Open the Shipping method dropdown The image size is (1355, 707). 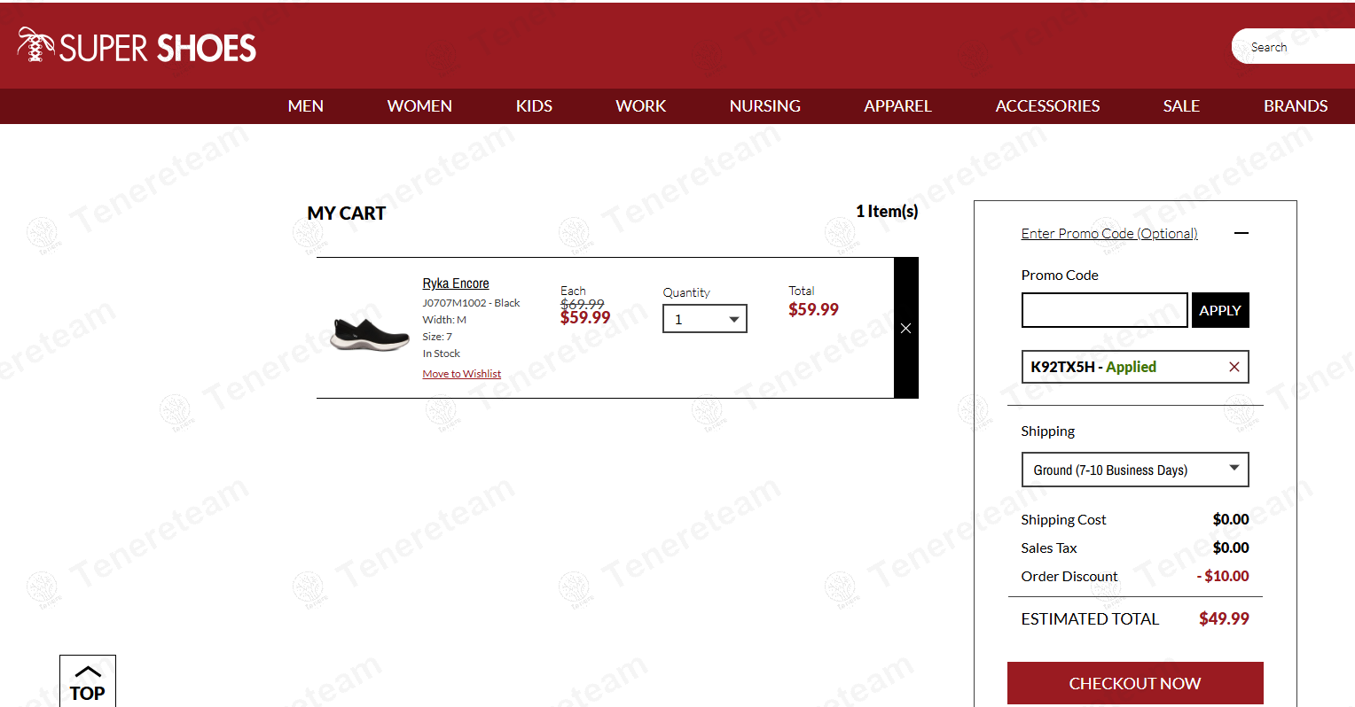click(x=1135, y=470)
